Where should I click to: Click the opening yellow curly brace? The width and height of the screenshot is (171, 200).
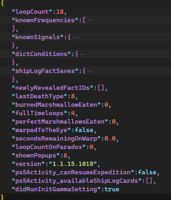click(2, 3)
